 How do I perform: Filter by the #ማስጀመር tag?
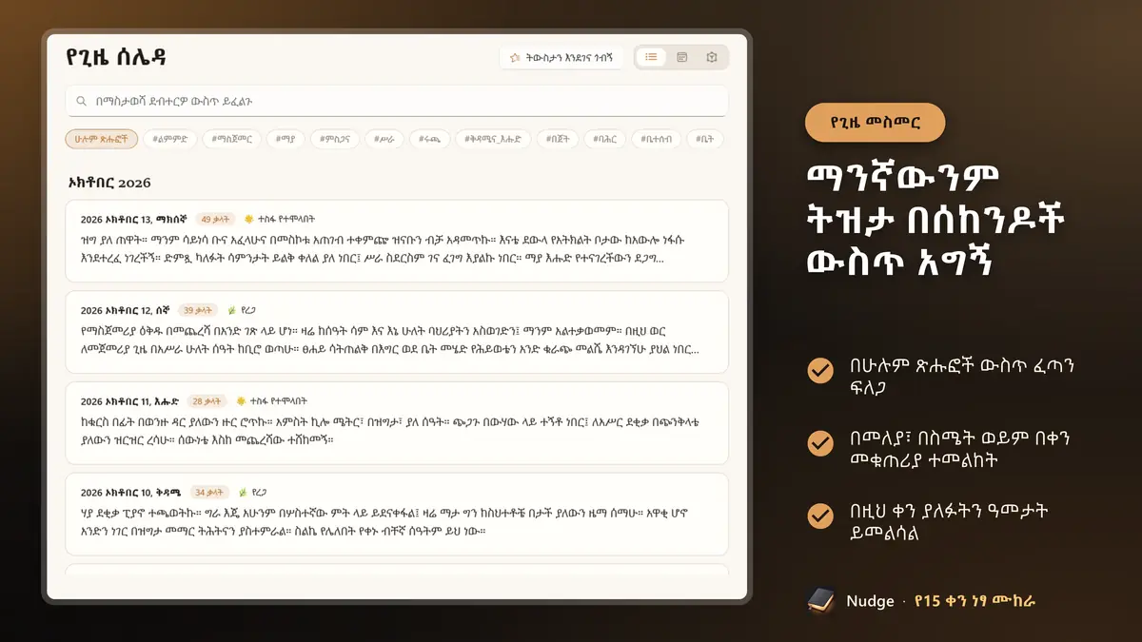pos(232,139)
